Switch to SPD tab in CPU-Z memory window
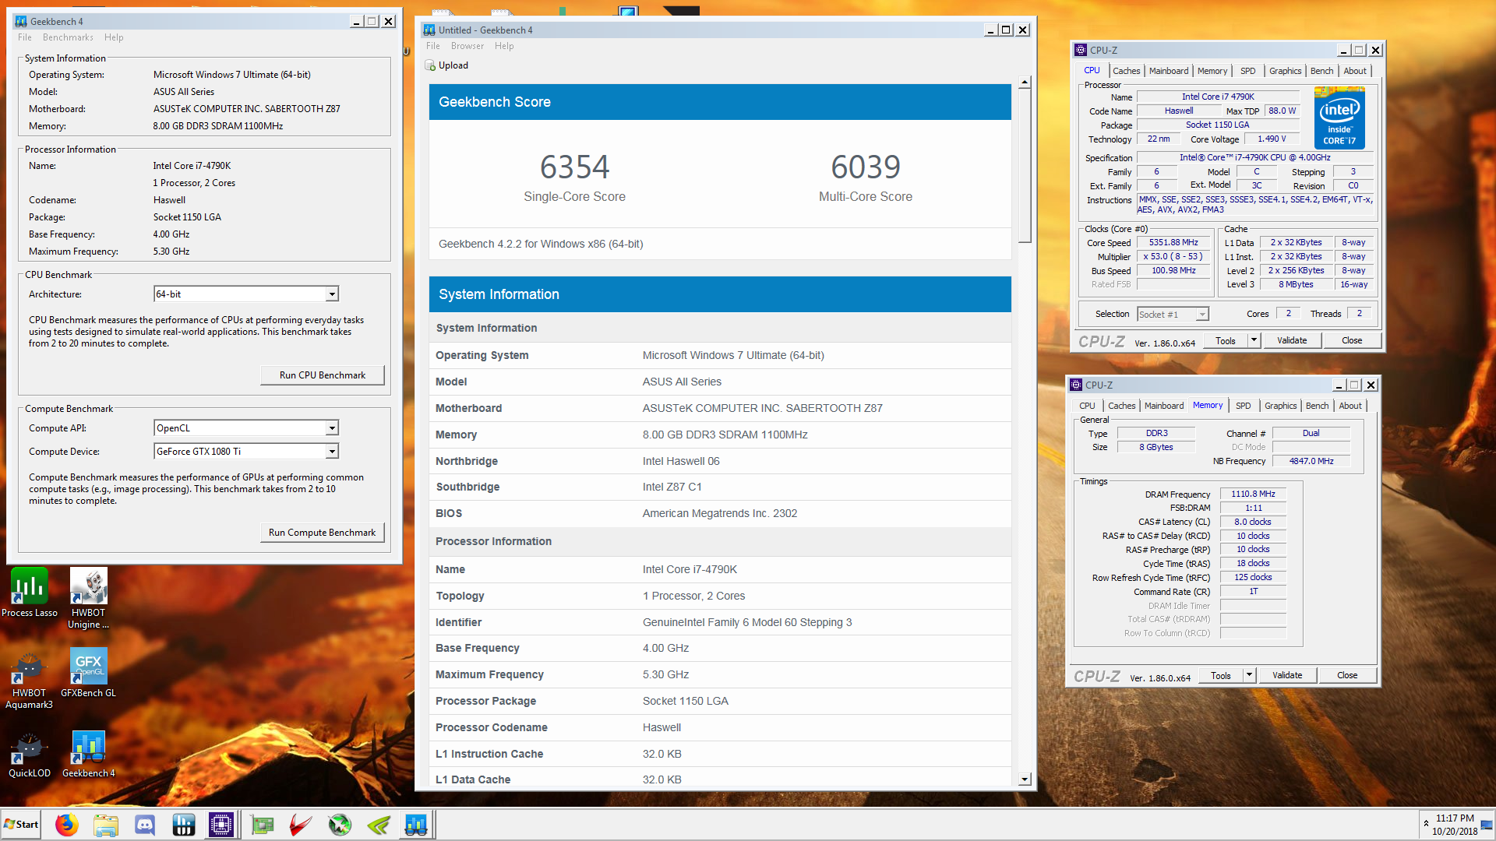 [1244, 406]
